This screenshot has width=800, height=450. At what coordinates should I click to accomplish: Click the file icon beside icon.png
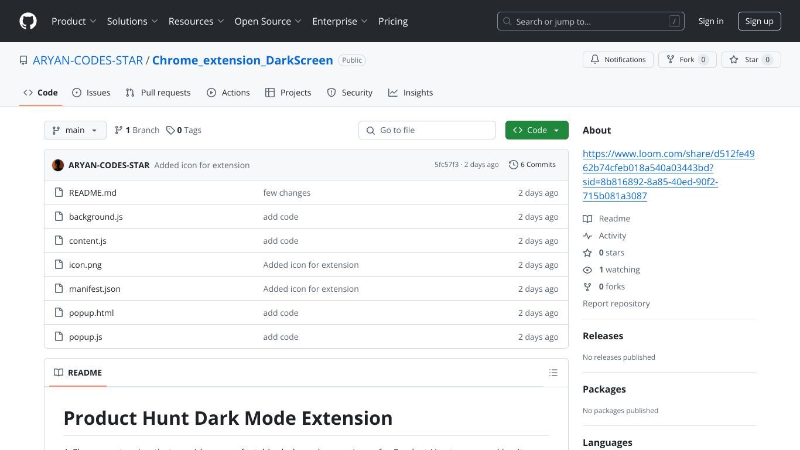pyautogui.click(x=59, y=265)
